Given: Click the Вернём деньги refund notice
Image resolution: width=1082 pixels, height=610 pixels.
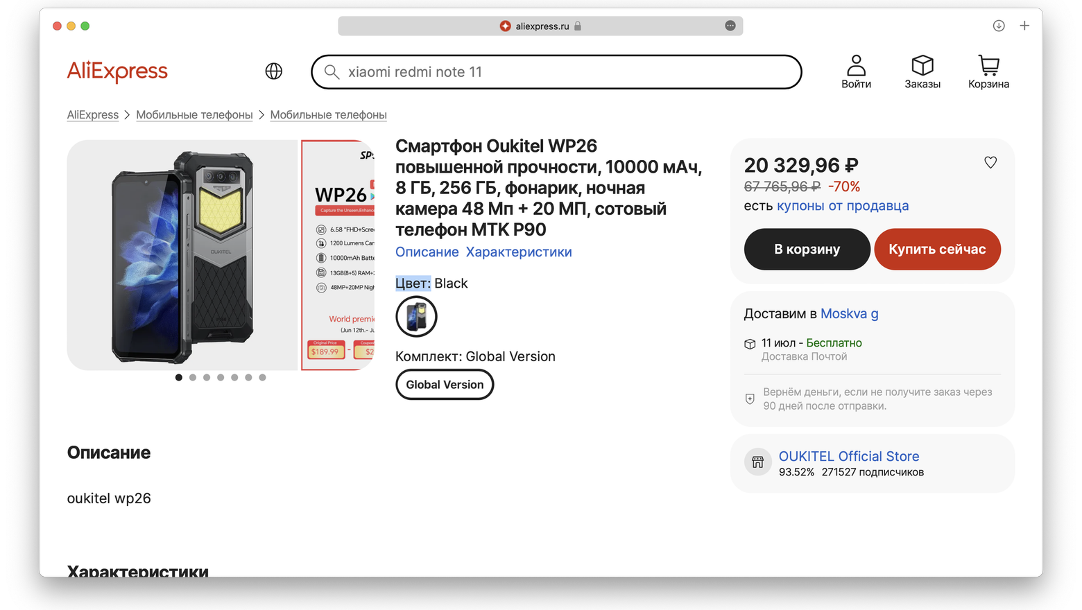Looking at the screenshot, I should pyautogui.click(x=877, y=399).
